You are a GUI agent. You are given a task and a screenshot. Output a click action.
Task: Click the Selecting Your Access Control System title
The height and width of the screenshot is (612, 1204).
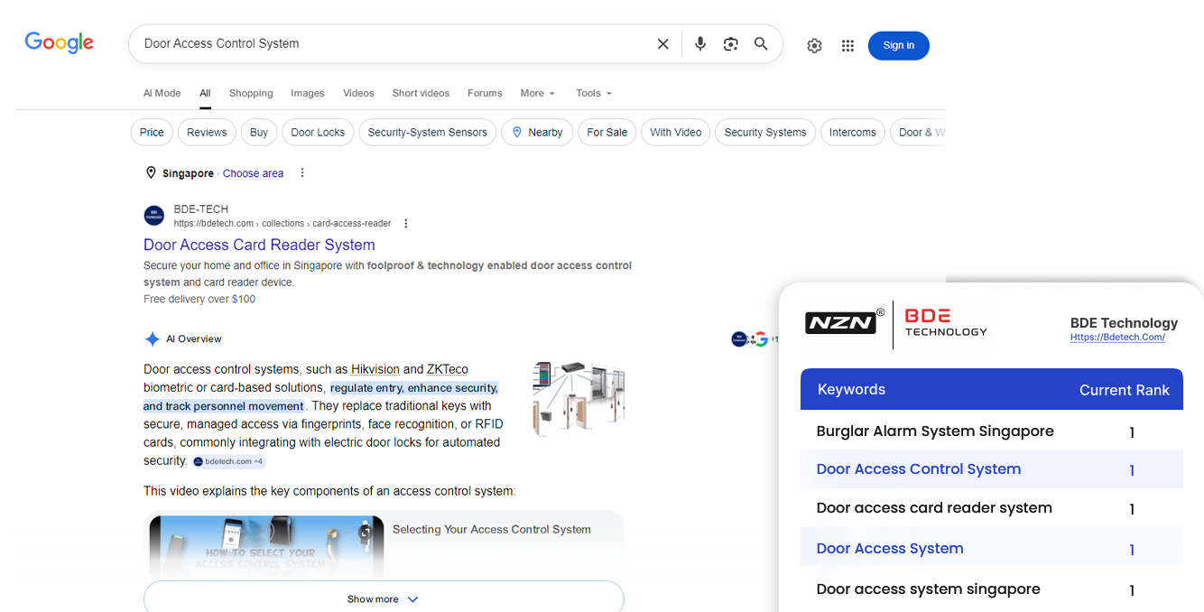(492, 530)
